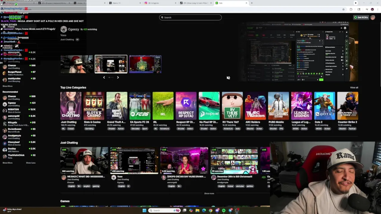
Task: Open Amalgamyte channel in sidebar
Action: coord(19,137)
